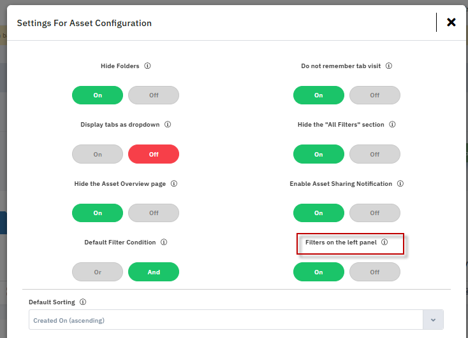The height and width of the screenshot is (338, 468).
Task: Turn off Enable Asset Sharing Notification
Action: point(375,213)
